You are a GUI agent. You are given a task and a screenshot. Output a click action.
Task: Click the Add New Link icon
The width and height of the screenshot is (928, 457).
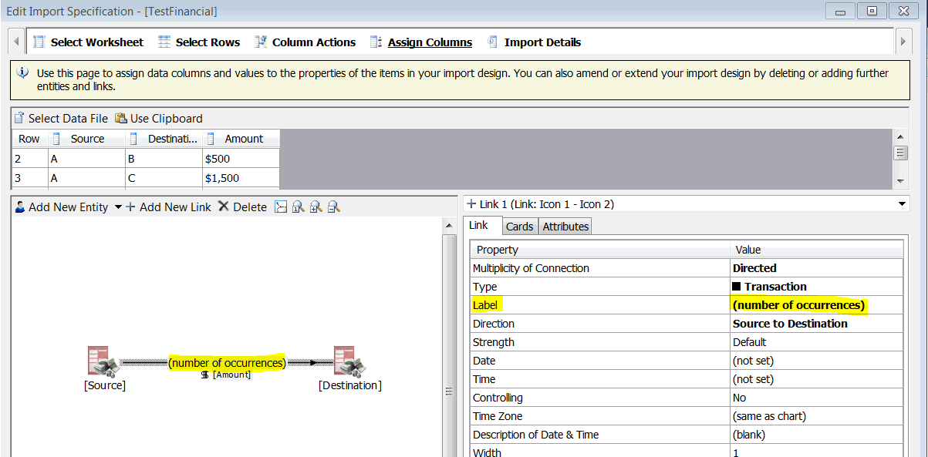(131, 207)
